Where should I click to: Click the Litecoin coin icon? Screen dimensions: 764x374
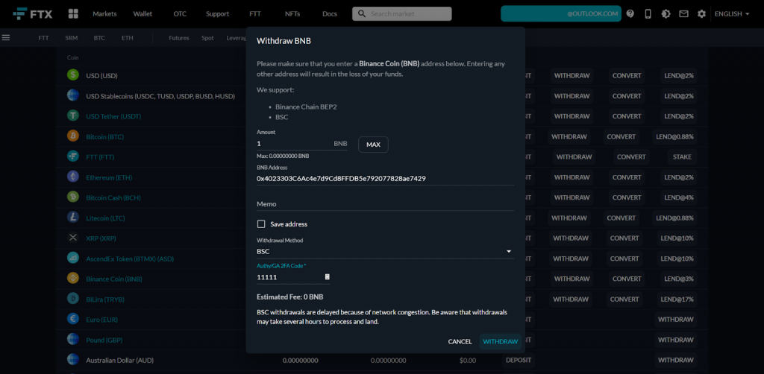pyautogui.click(x=73, y=218)
